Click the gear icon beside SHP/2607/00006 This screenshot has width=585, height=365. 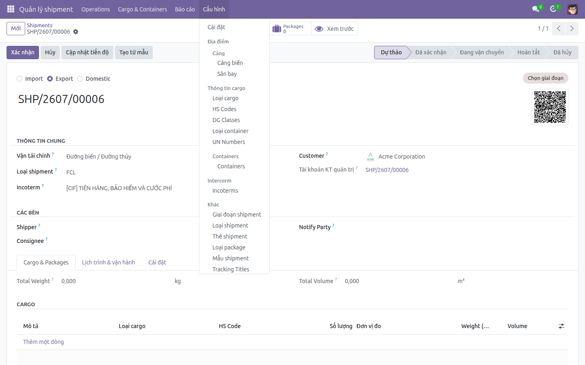(x=76, y=32)
